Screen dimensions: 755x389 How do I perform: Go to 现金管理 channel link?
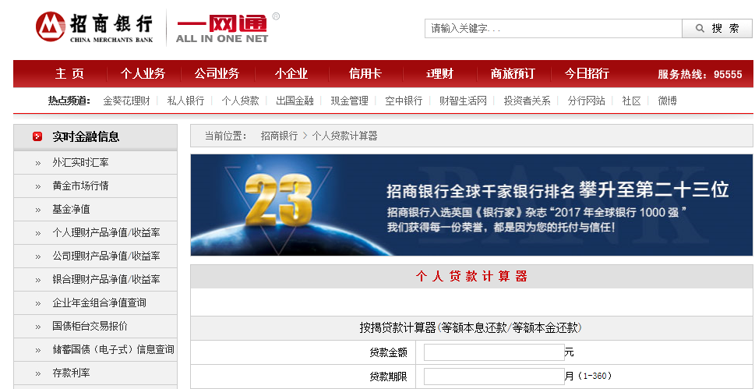coord(350,101)
